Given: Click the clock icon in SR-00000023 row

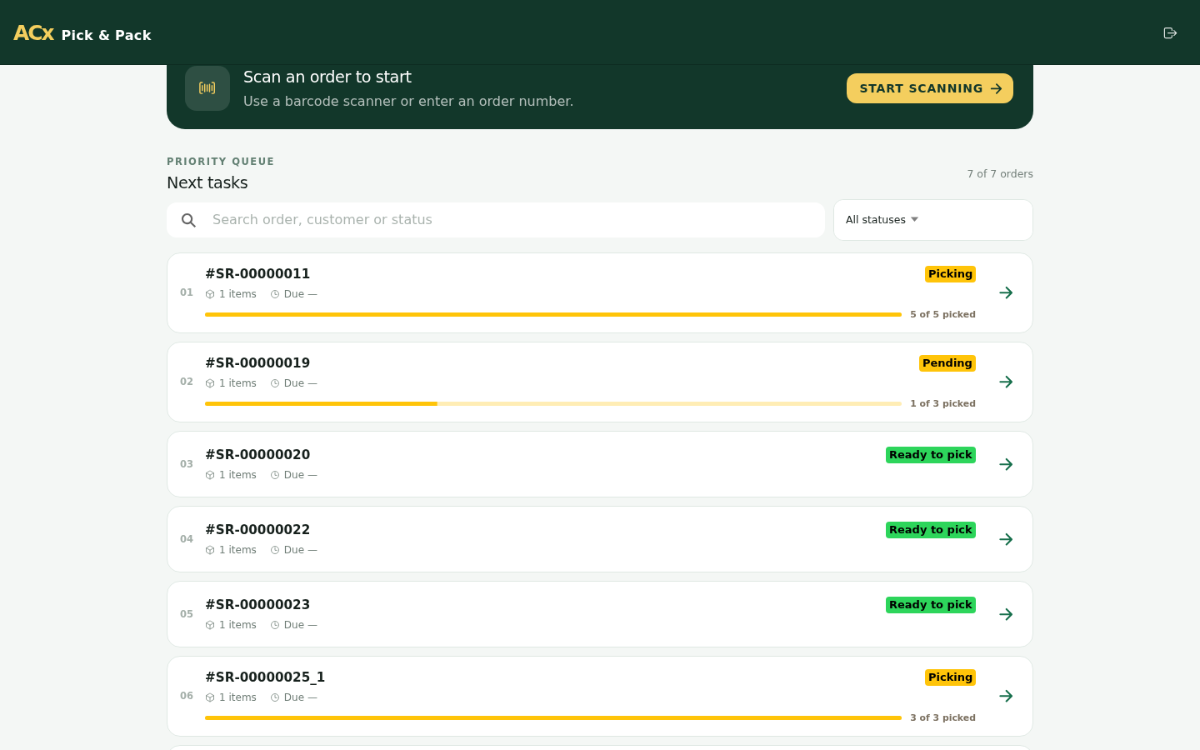Looking at the screenshot, I should point(275,625).
